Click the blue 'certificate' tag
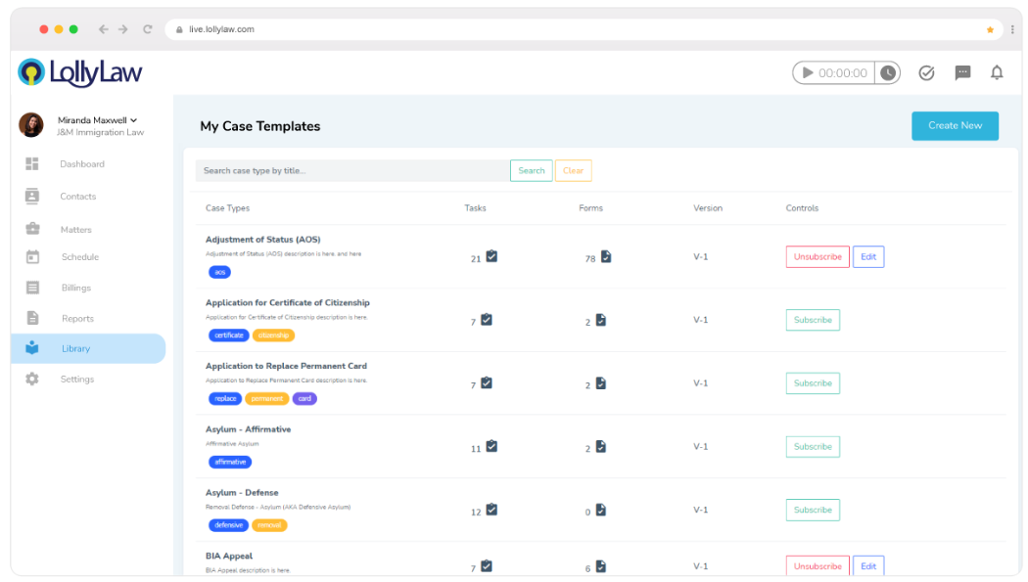The height and width of the screenshot is (582, 1028). (229, 336)
